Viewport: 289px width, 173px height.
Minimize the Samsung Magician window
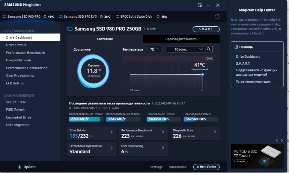pos(209,5)
